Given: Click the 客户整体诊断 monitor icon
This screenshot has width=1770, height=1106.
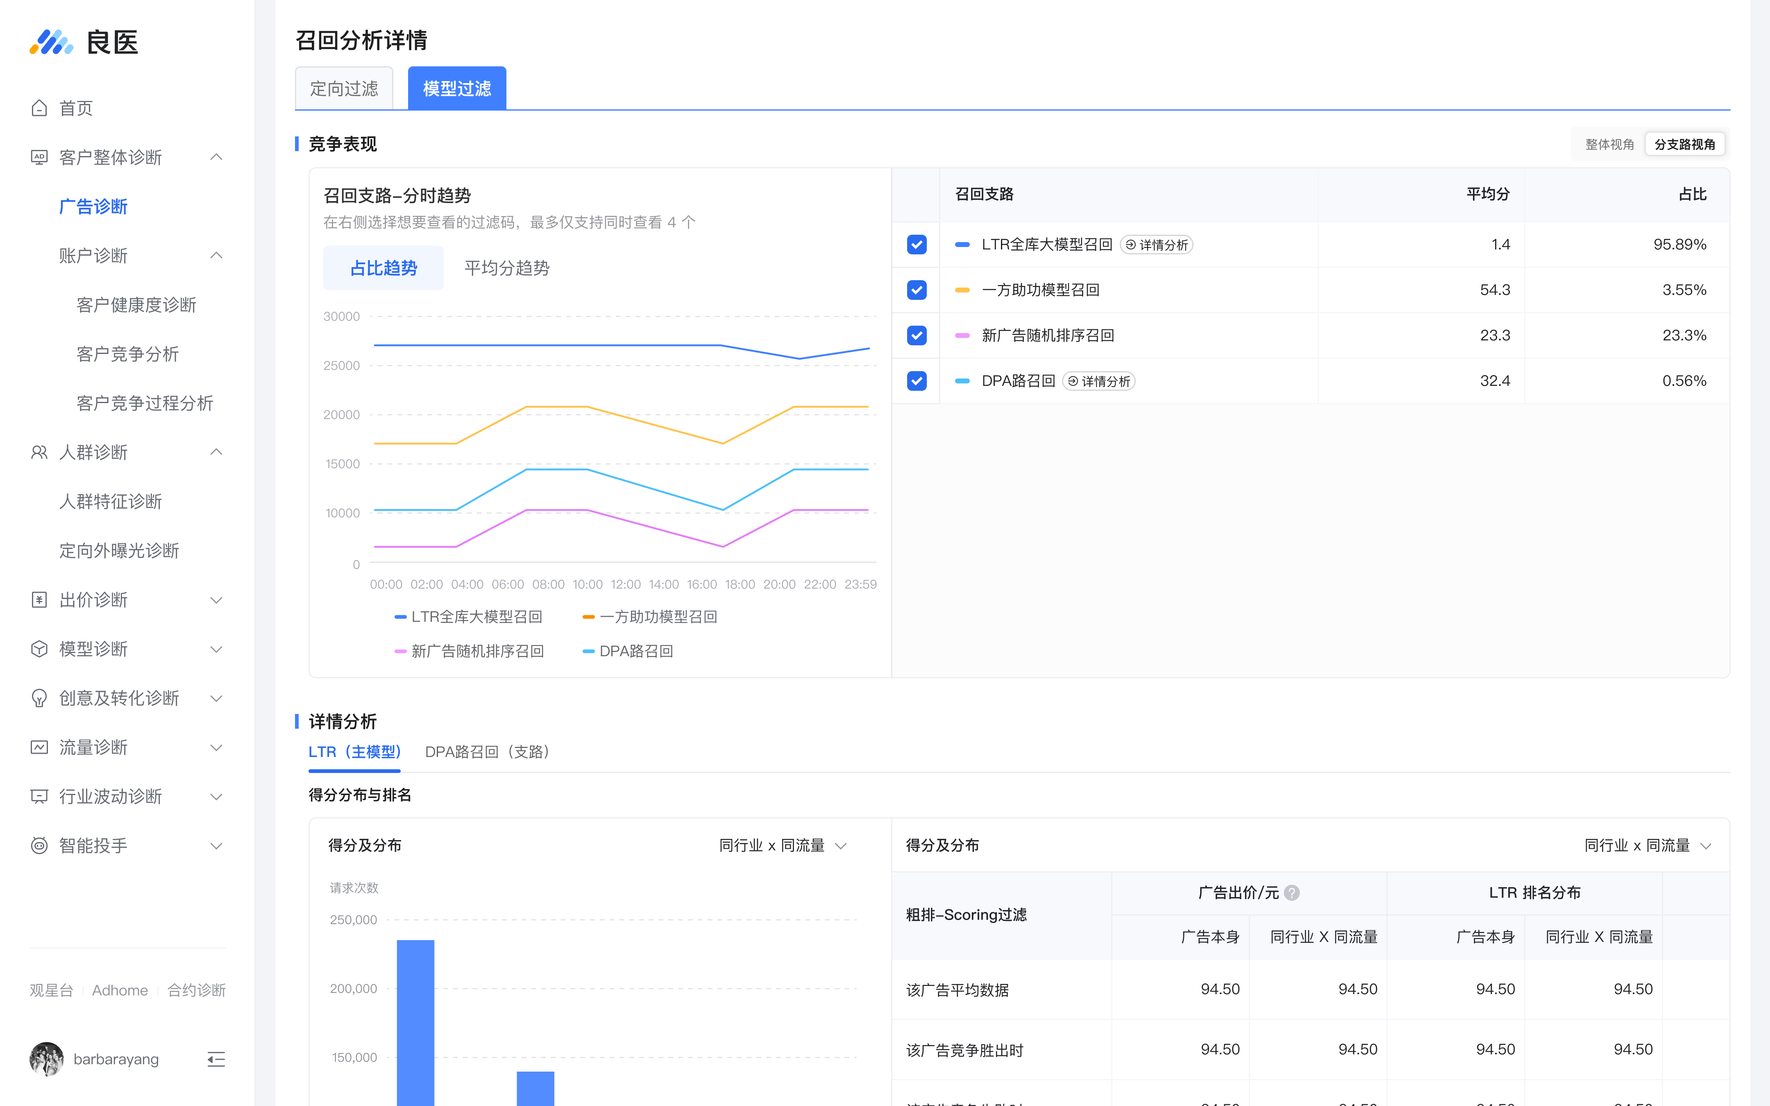Looking at the screenshot, I should click(39, 157).
